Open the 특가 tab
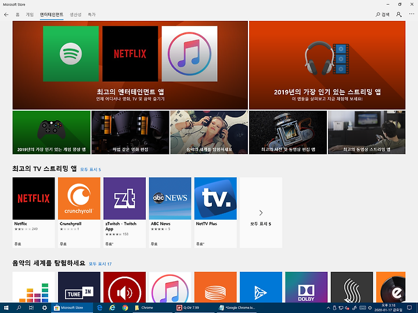418x313 pixels. [x=92, y=14]
